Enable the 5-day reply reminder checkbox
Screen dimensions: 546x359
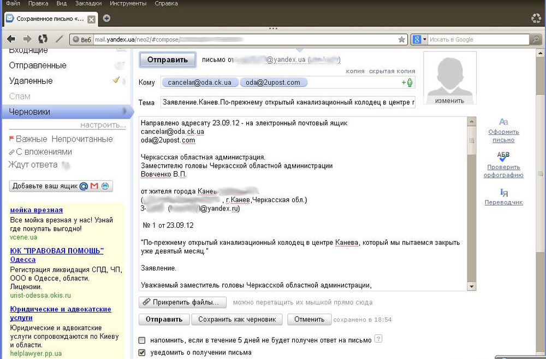pos(142,339)
